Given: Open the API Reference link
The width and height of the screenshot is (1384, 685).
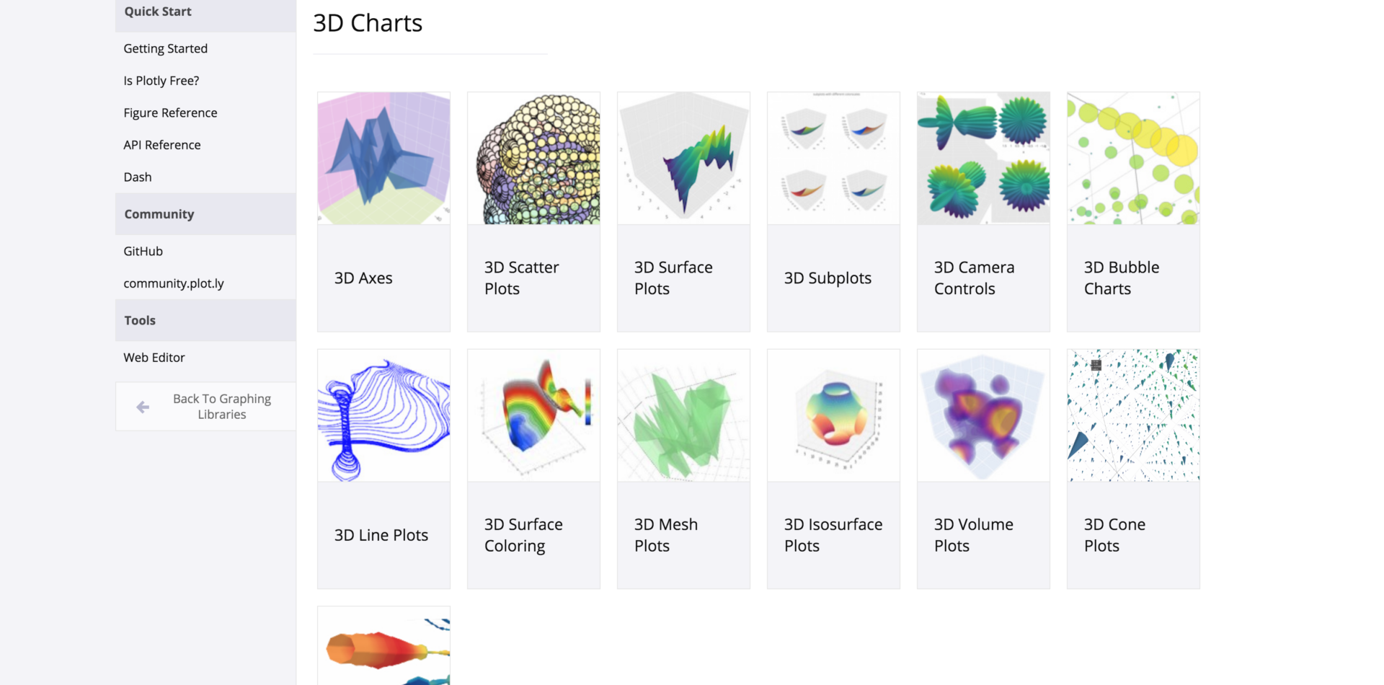Looking at the screenshot, I should pyautogui.click(x=162, y=145).
